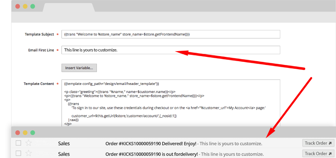Focus the Template Subject field
The width and height of the screenshot is (336, 158).
171,34
